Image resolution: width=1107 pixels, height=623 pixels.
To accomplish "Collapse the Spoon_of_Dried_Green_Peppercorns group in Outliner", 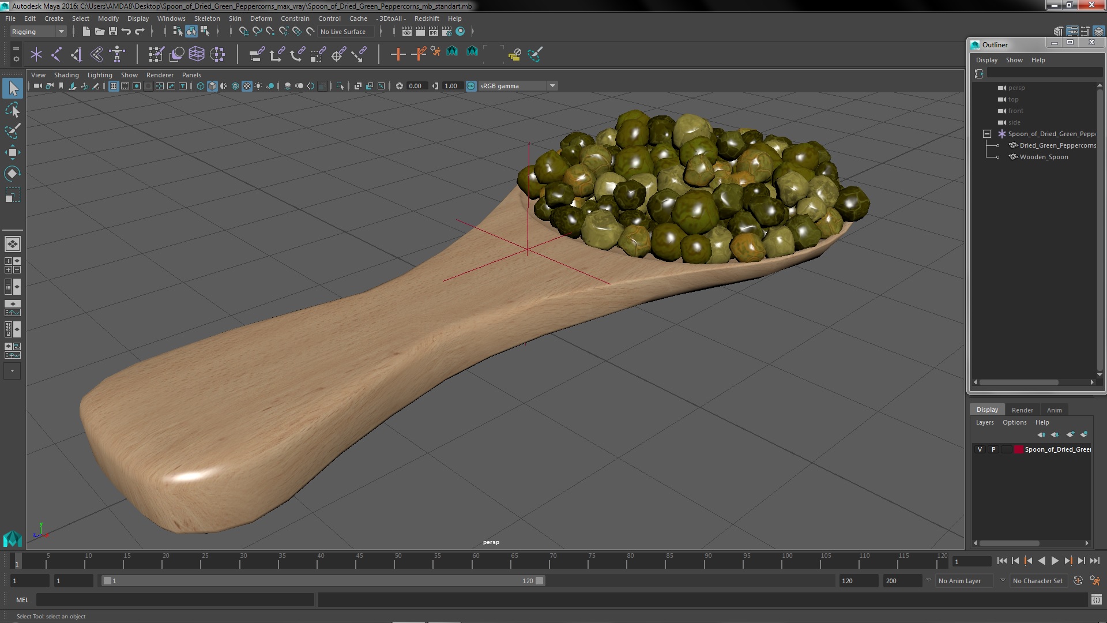I will tap(987, 134).
